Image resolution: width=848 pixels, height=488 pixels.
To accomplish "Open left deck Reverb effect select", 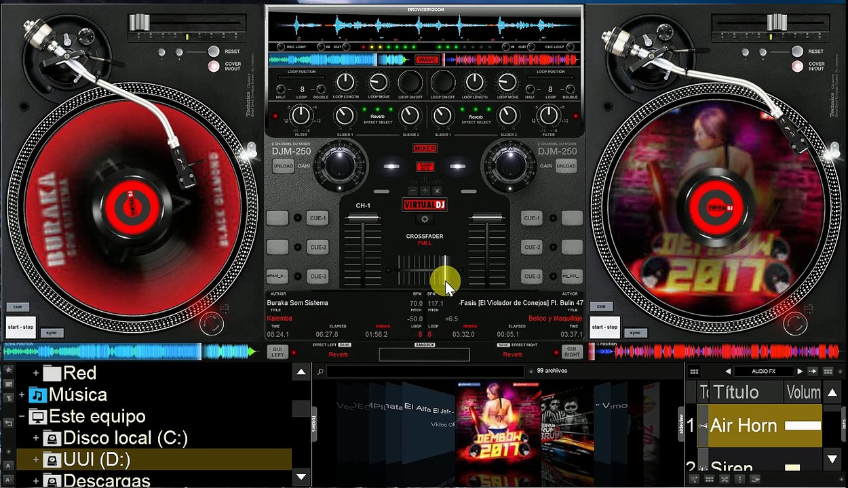I will pos(378,117).
